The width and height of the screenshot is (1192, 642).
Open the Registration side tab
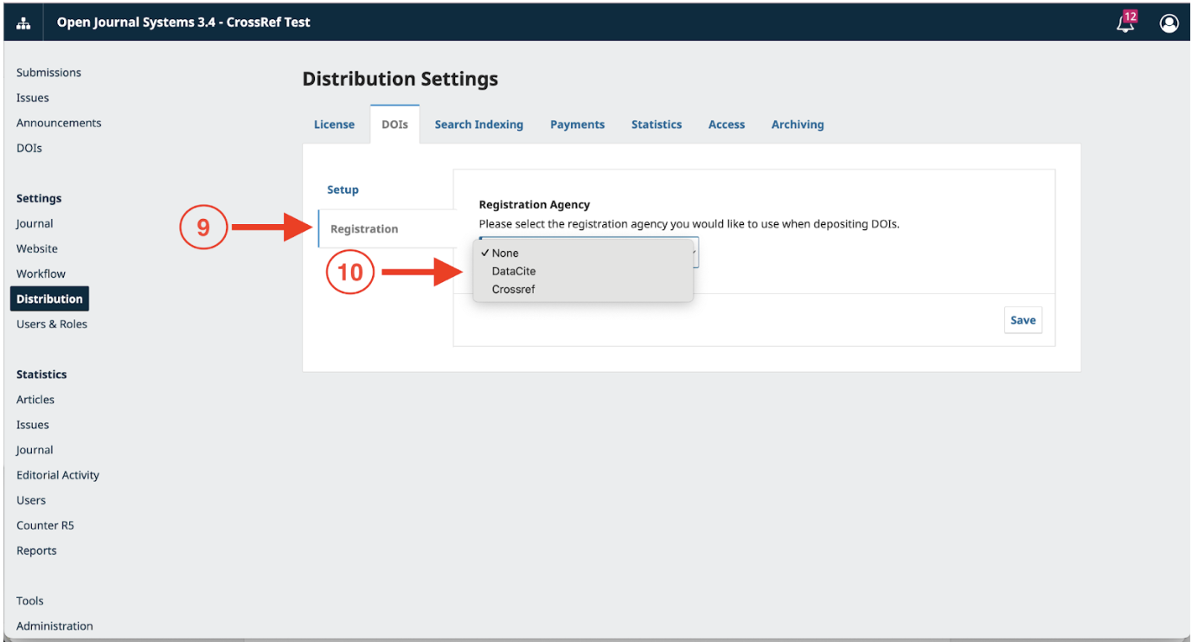click(362, 228)
